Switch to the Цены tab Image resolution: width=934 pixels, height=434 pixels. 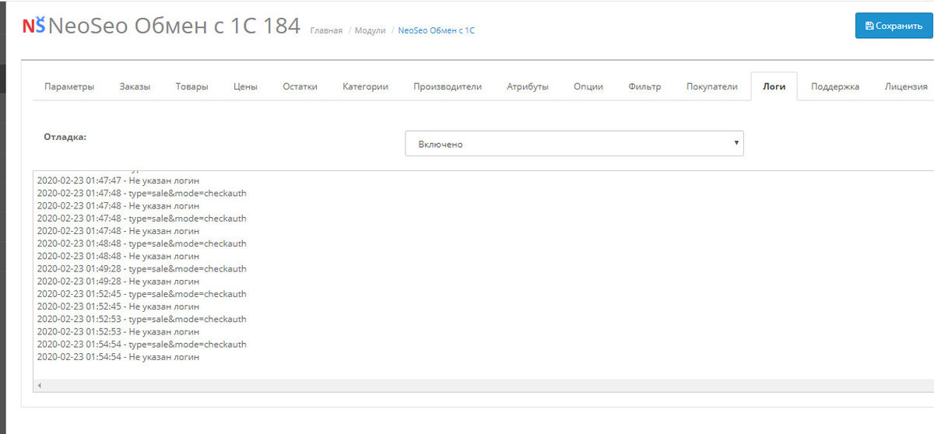tap(245, 86)
